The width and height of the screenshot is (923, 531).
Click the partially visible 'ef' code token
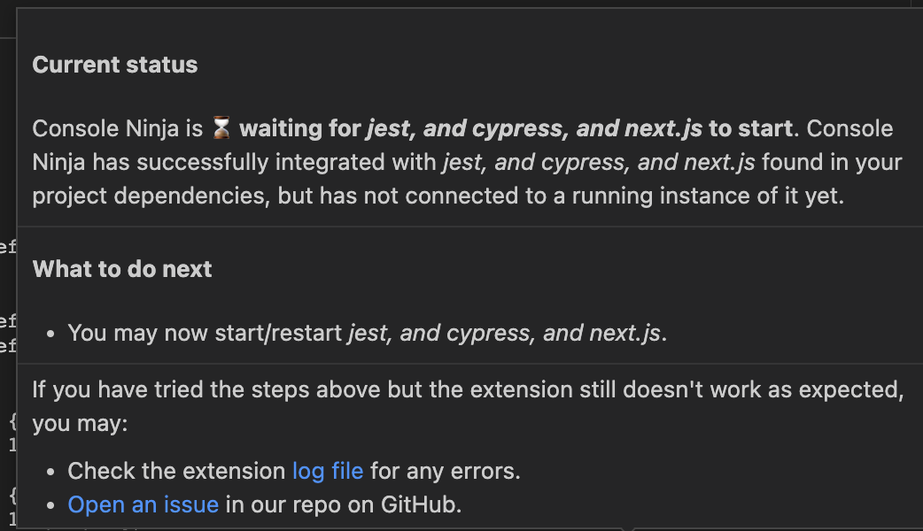7,248
